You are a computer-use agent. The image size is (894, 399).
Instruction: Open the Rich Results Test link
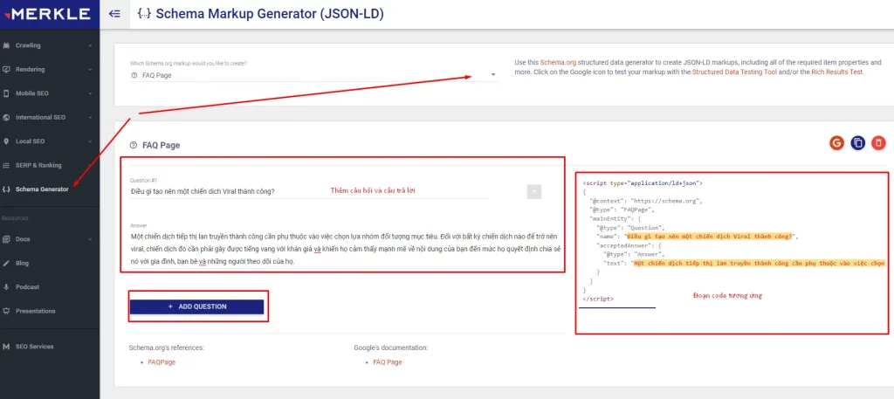(x=837, y=72)
